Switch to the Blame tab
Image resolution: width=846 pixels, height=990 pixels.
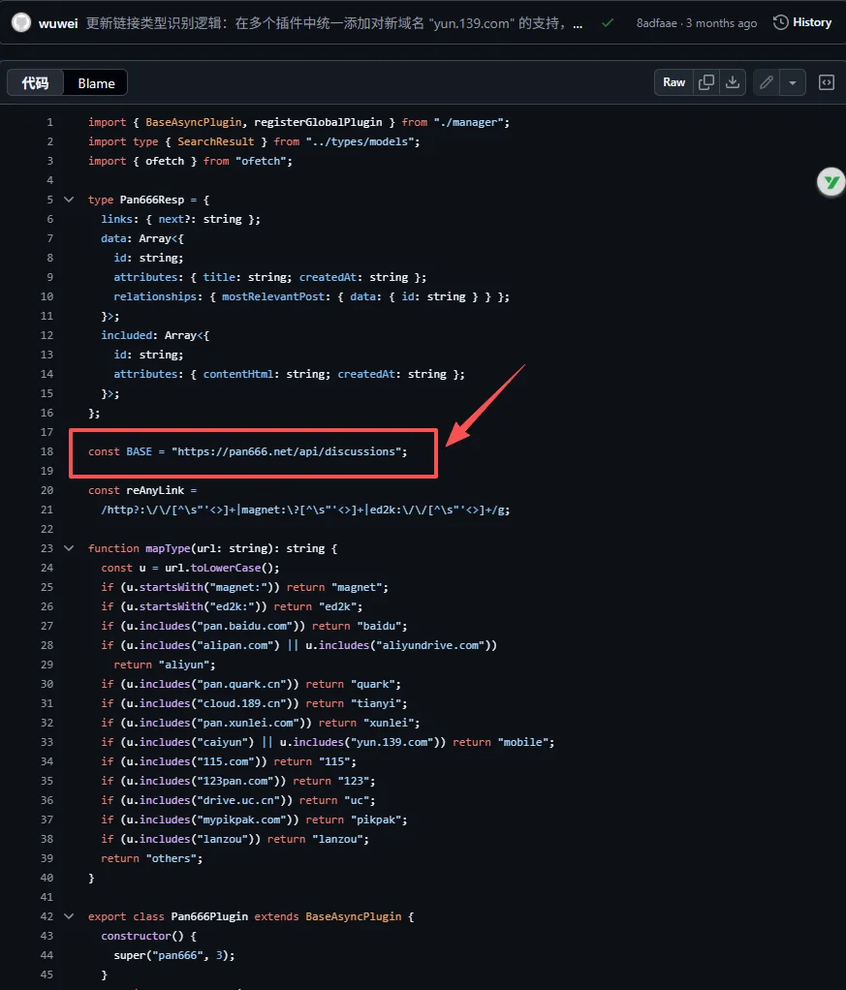[x=96, y=82]
